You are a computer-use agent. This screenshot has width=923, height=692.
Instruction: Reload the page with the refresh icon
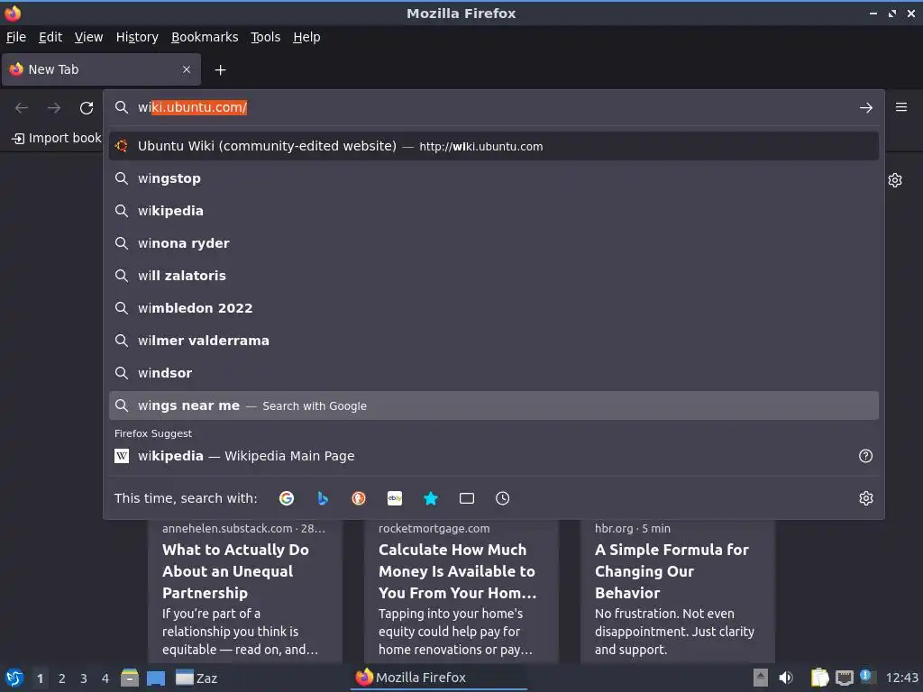coord(87,108)
